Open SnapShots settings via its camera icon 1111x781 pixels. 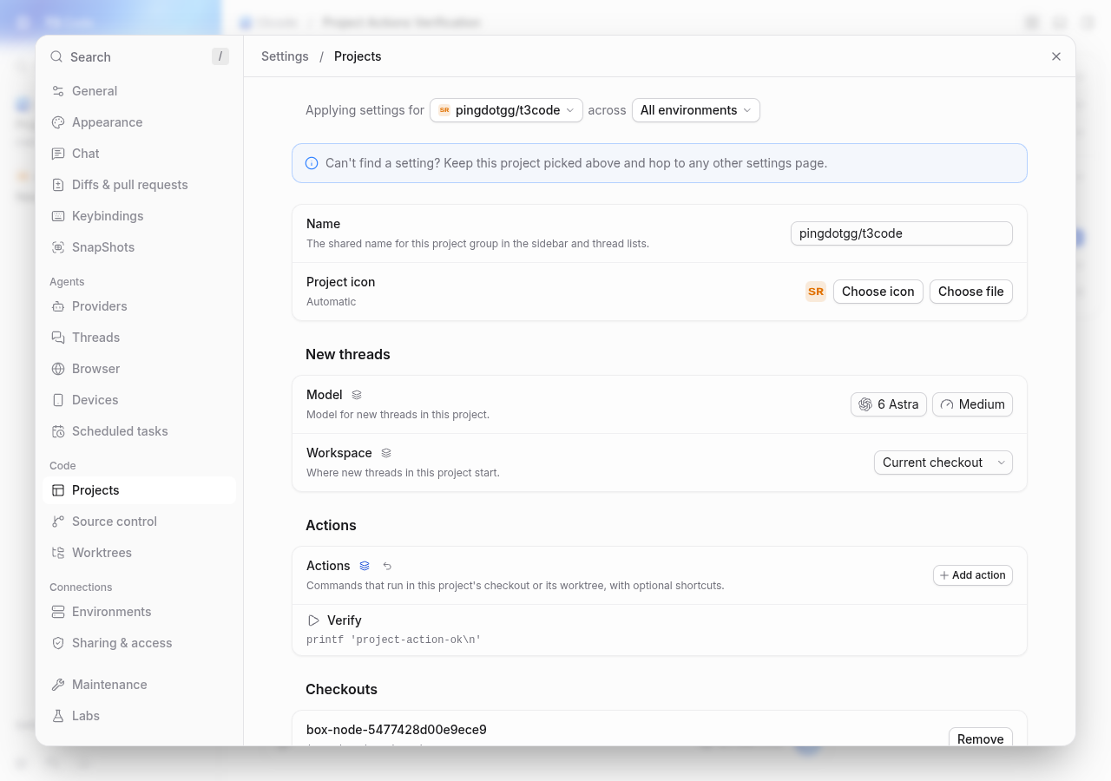coord(58,247)
